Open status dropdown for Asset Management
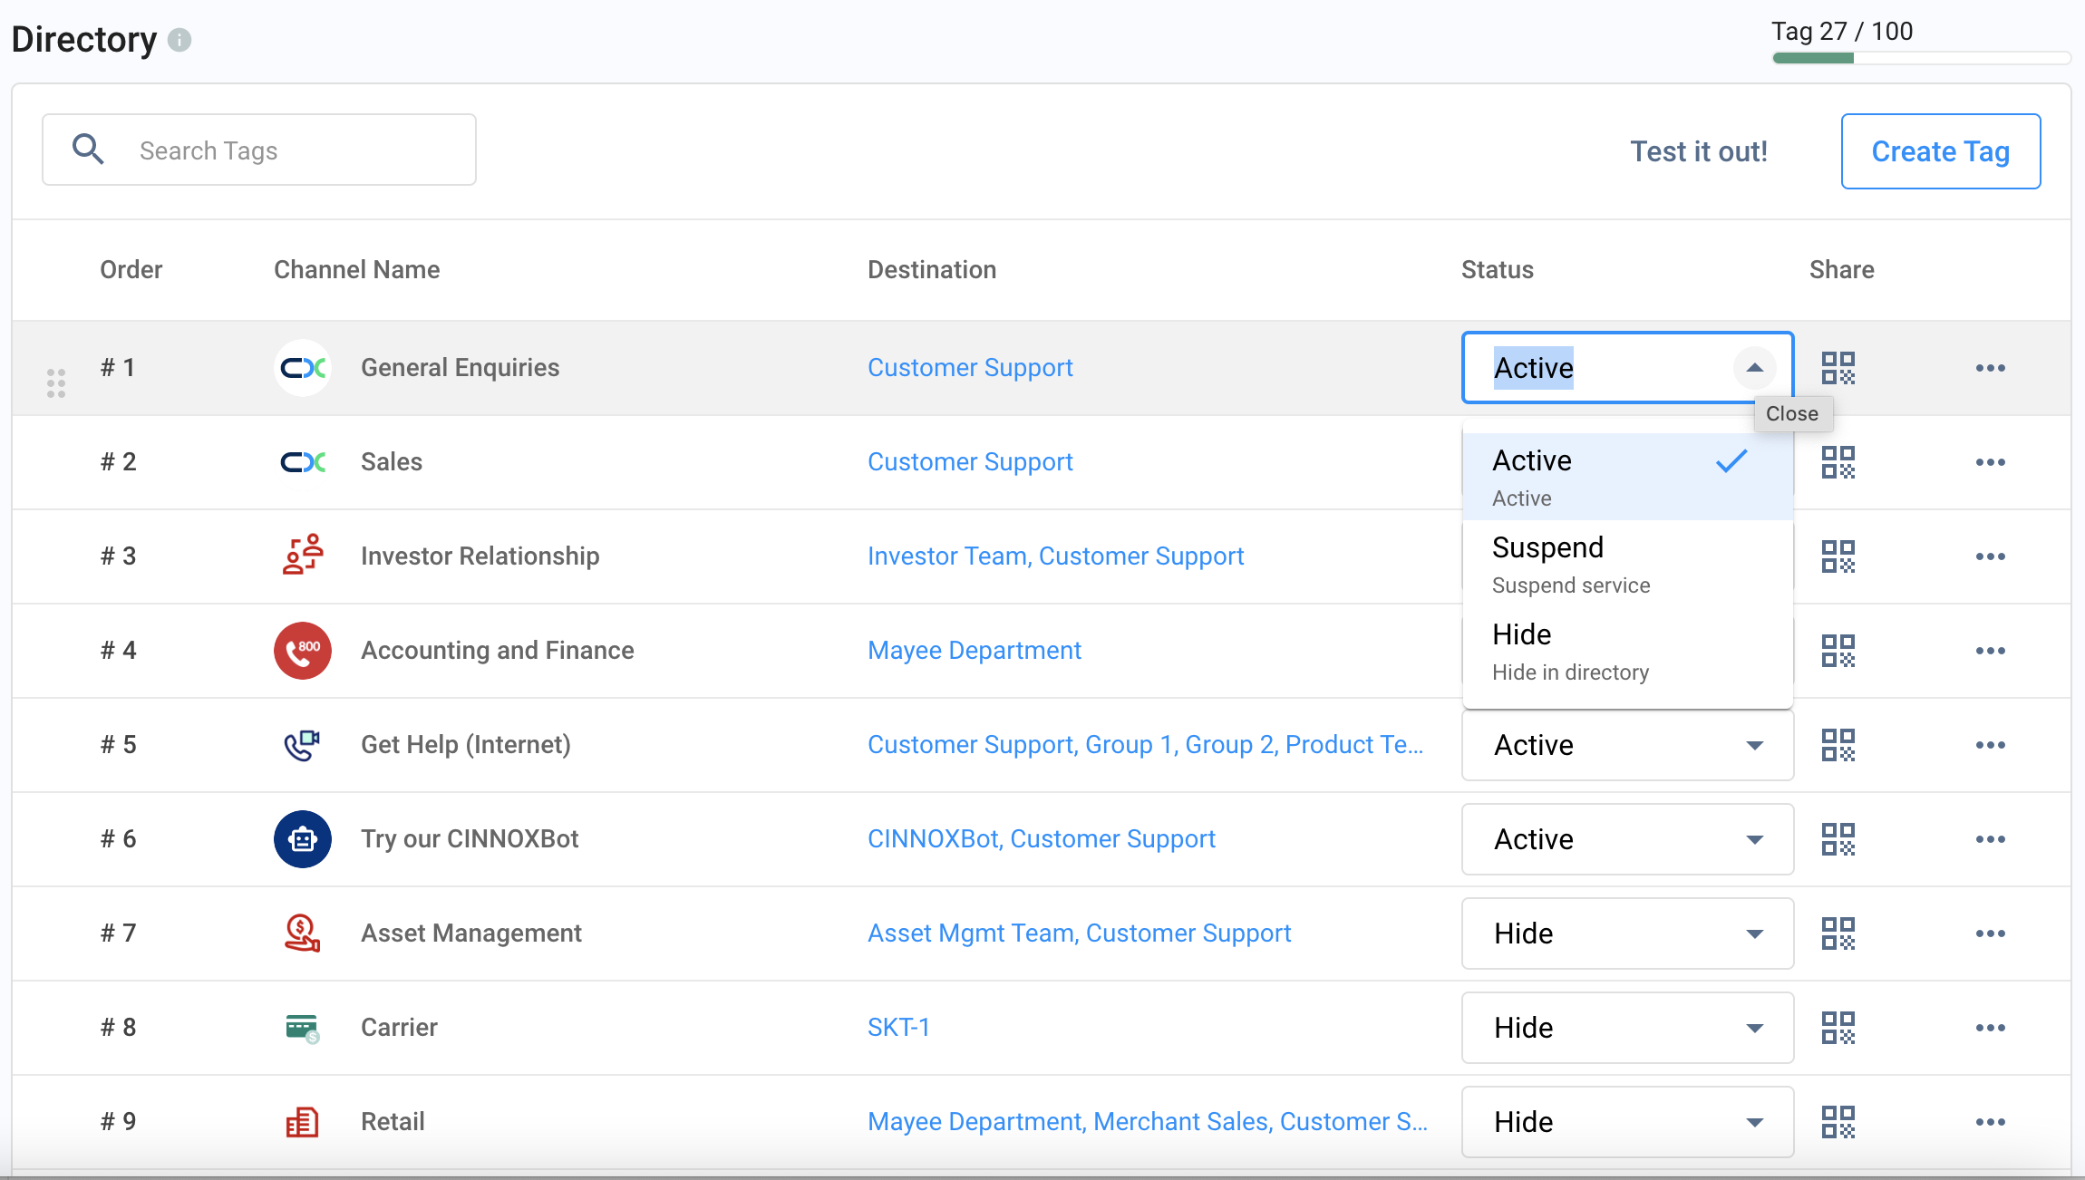The height and width of the screenshot is (1180, 2085). pos(1627,933)
